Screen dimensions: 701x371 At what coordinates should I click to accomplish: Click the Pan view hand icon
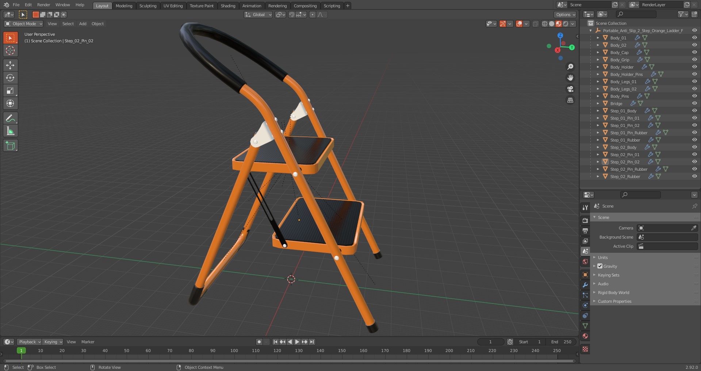pos(570,78)
